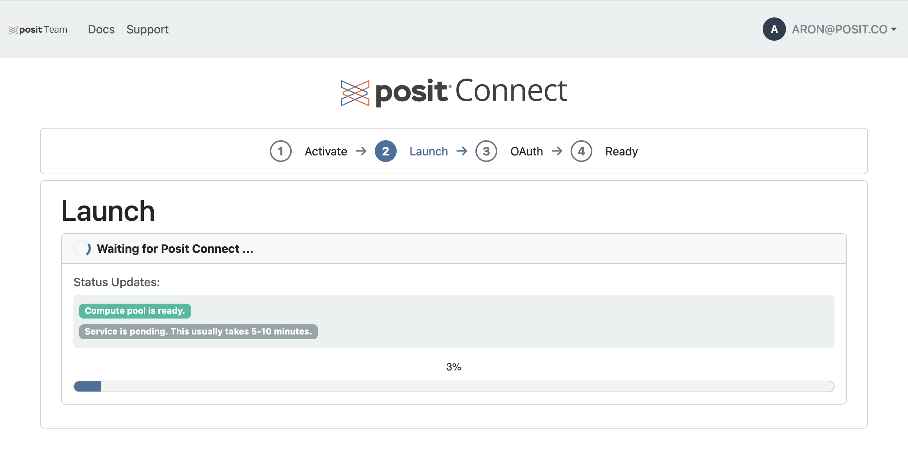Click the Posit Connect logo mark
The width and height of the screenshot is (908, 454).
click(x=355, y=93)
